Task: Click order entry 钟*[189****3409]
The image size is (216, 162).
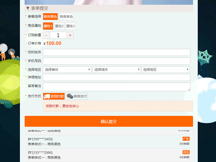Action: click(x=40, y=139)
